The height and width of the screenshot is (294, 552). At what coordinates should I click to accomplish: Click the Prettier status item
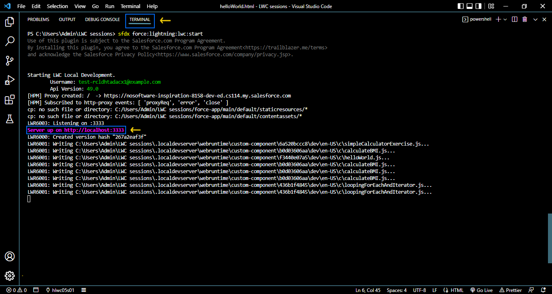(511, 290)
